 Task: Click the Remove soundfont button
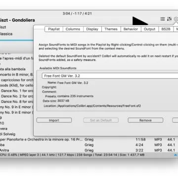(x=145, y=120)
